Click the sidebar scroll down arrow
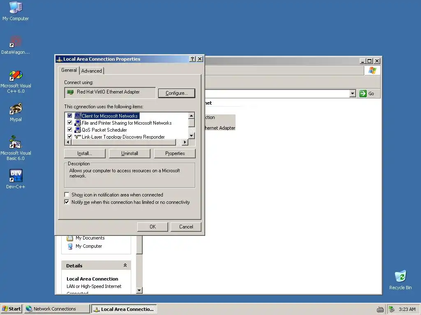Screen dimensions: 421x315 [x=139, y=290]
